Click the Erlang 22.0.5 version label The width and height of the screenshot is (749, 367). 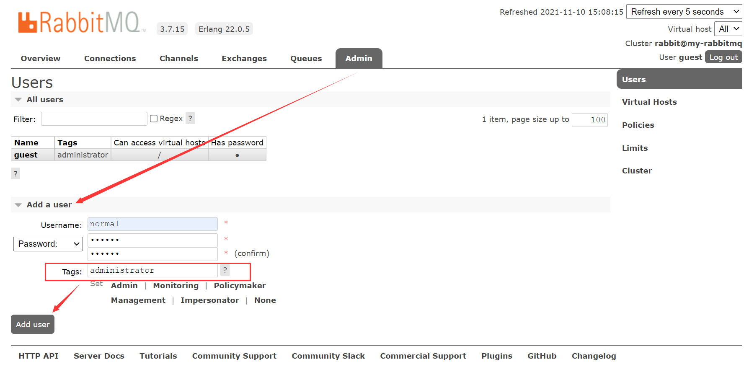click(x=224, y=29)
